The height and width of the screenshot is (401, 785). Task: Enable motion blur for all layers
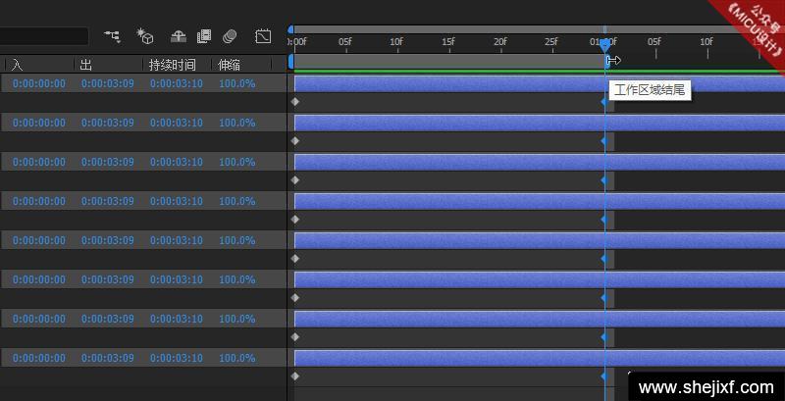230,36
